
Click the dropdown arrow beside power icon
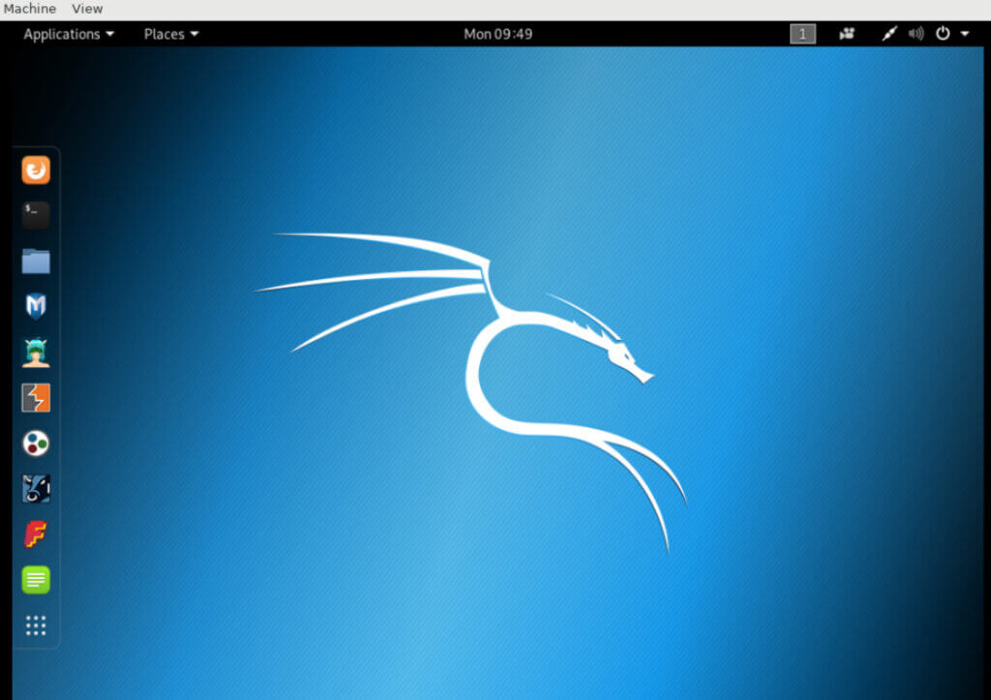965,34
